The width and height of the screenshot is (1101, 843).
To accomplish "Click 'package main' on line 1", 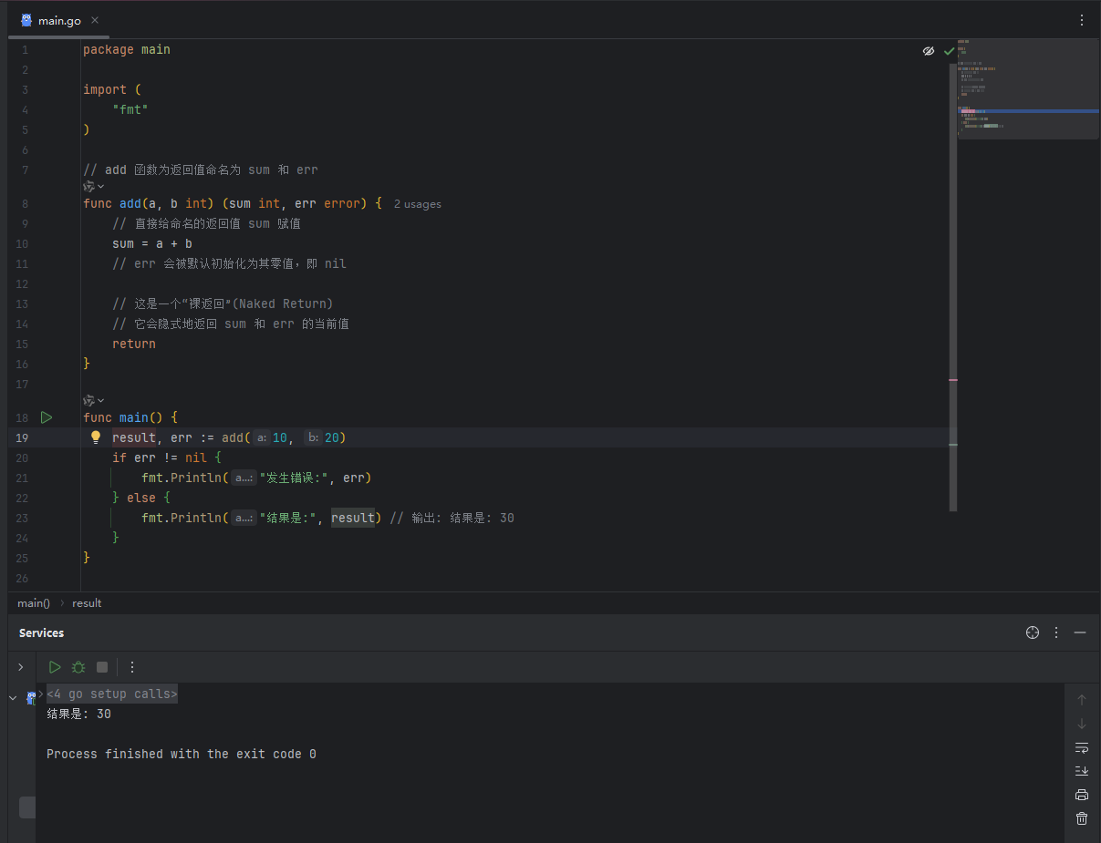I will [127, 50].
